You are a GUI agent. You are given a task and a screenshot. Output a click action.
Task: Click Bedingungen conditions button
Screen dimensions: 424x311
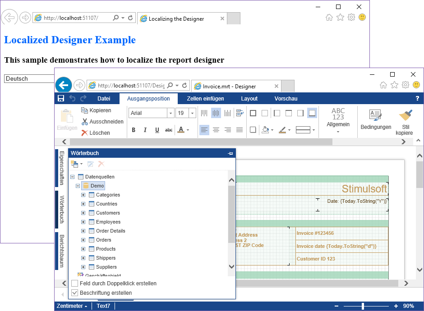(376, 119)
